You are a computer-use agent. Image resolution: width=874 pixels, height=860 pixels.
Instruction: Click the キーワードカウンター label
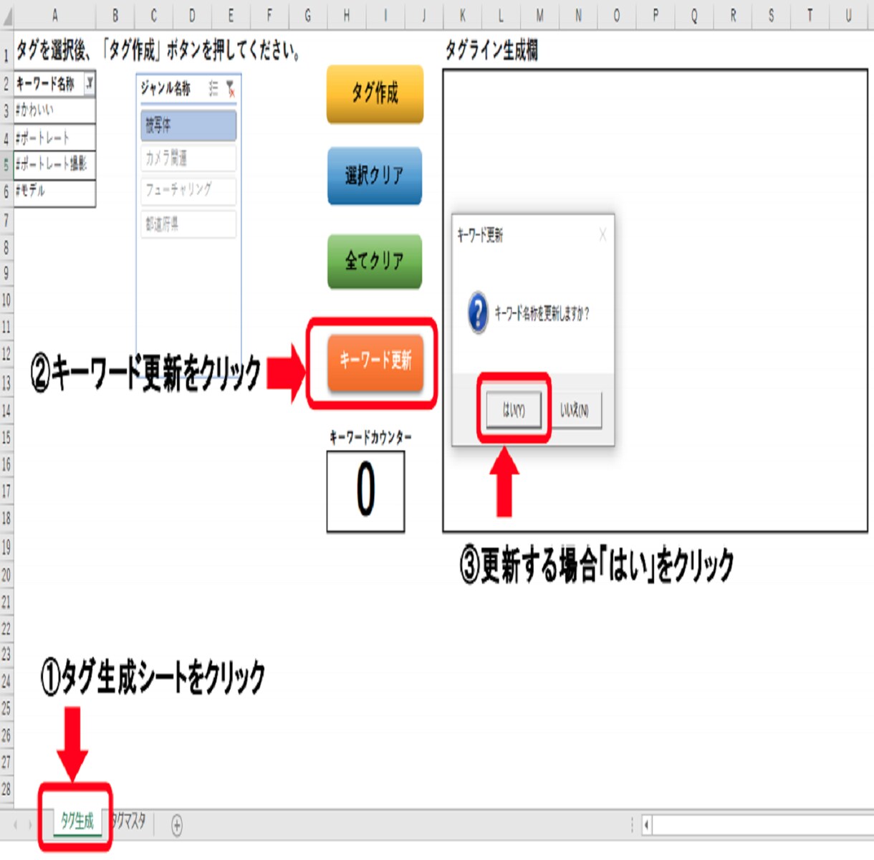(x=370, y=436)
